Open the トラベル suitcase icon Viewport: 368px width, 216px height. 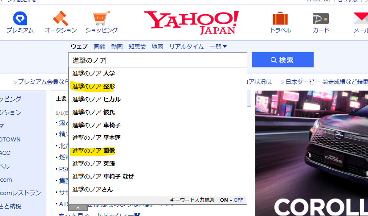click(280, 18)
